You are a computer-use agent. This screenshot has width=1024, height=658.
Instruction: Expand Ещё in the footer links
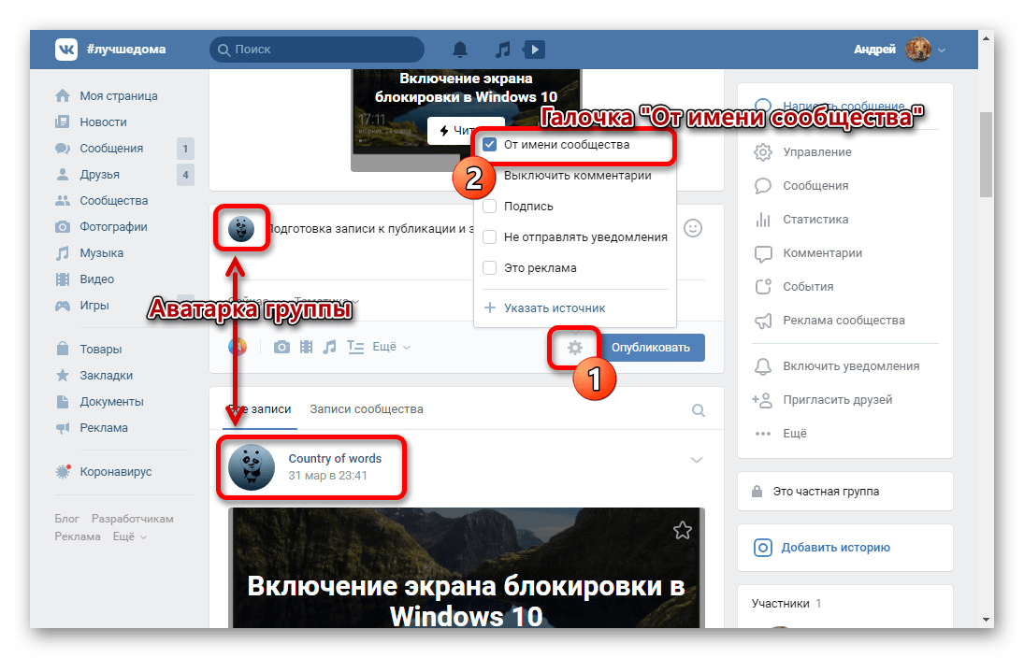pos(129,536)
